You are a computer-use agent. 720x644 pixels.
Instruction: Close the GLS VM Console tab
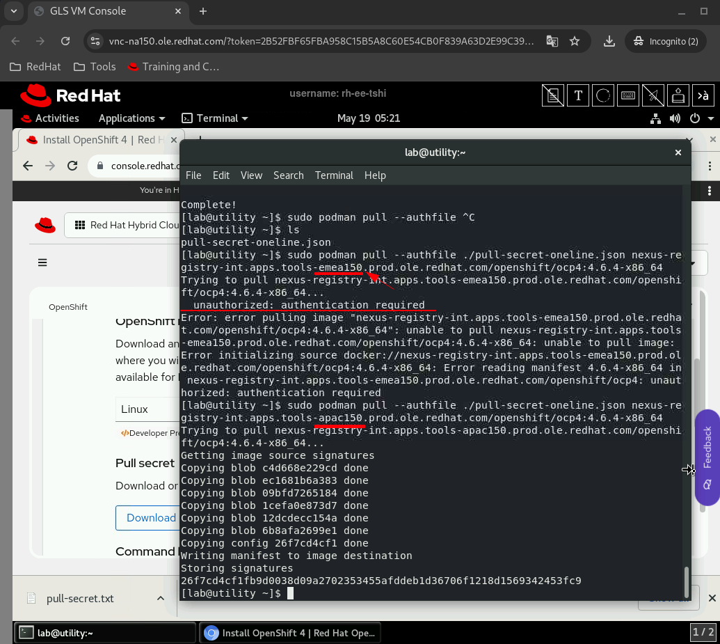click(178, 11)
